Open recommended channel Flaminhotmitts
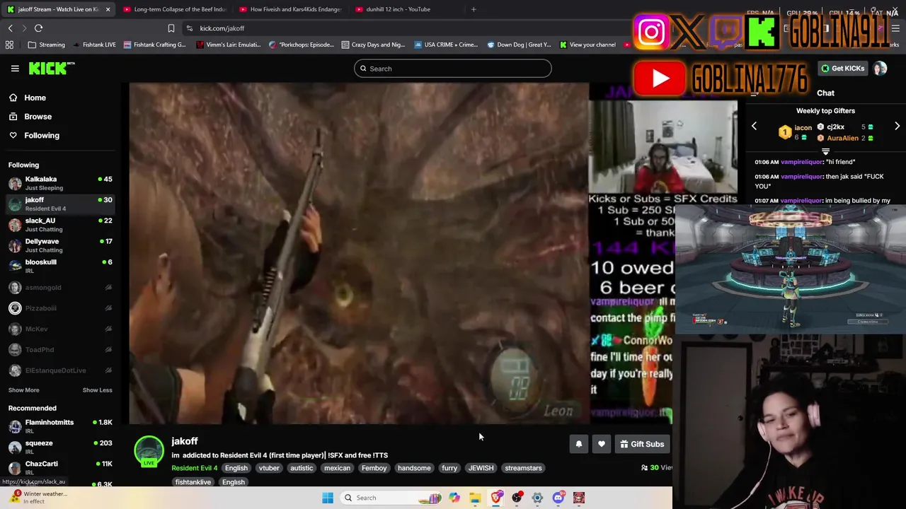Image resolution: width=906 pixels, height=509 pixels. coord(60,426)
